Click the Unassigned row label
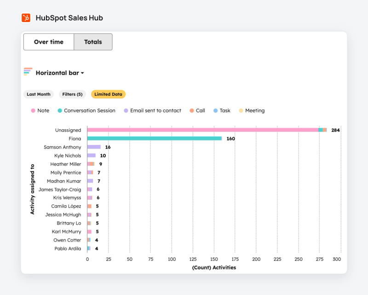The image size is (368, 295). point(68,130)
